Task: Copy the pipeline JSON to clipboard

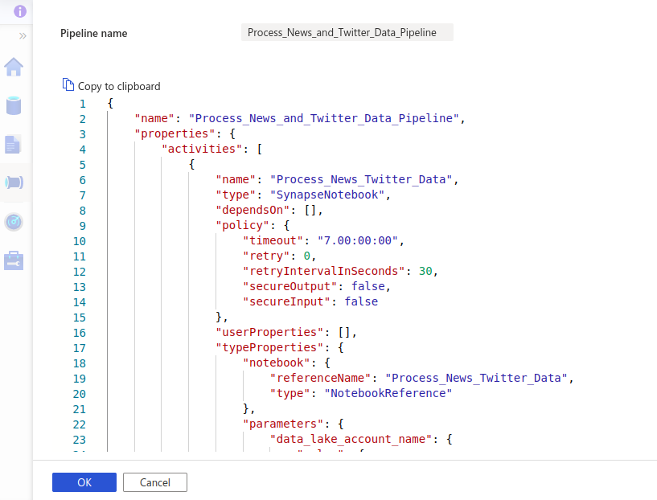Action: coord(112,86)
